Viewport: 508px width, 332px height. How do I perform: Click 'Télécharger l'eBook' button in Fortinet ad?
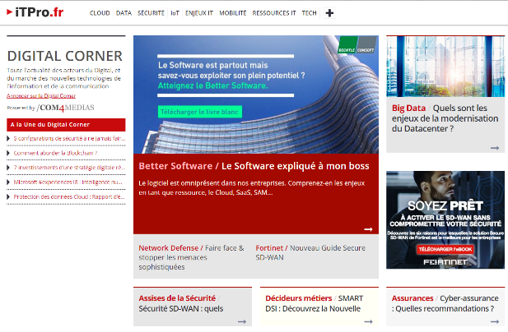[445, 249]
